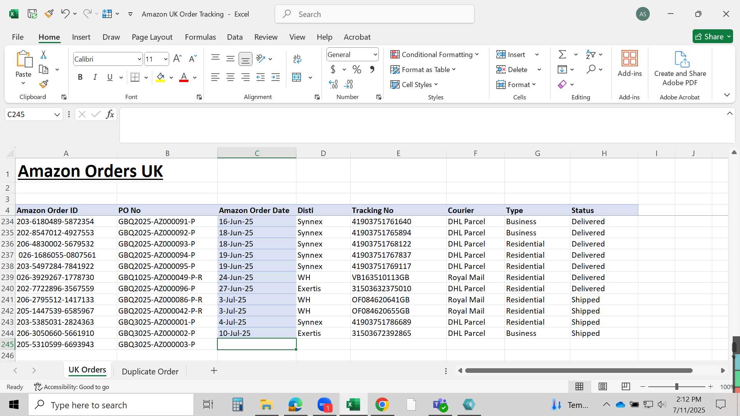The height and width of the screenshot is (416, 740).
Task: Toggle Underline formatting
Action: tap(110, 77)
